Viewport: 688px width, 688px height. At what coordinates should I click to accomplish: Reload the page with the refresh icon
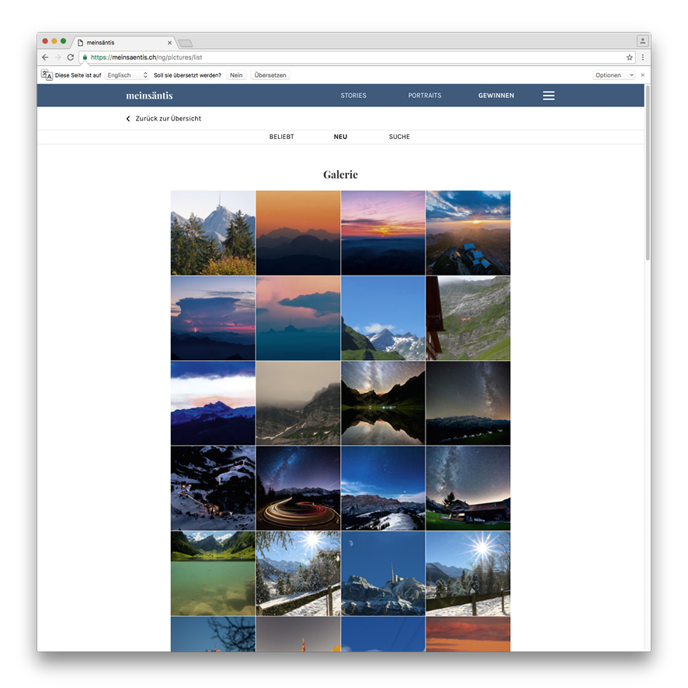point(70,57)
